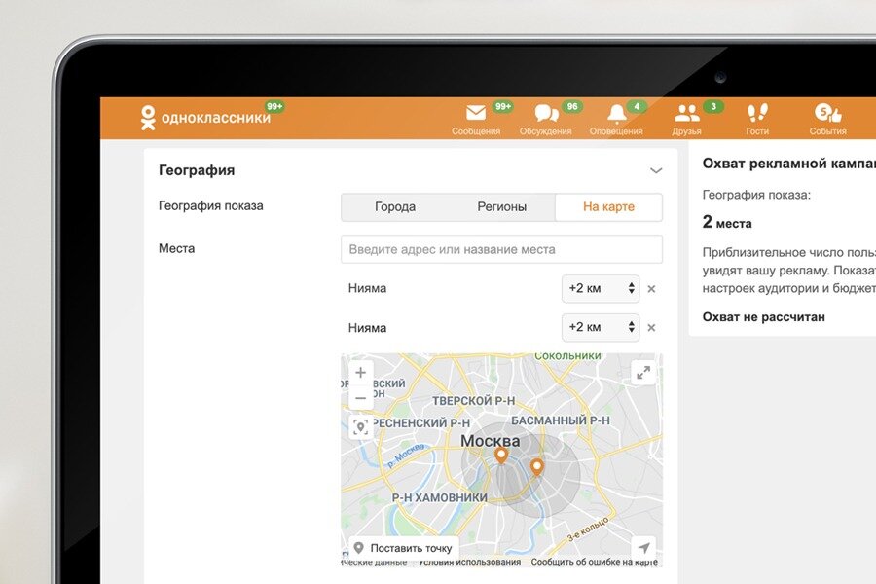Screen dimensions: 876x584
Task: Expand the map to fullscreen
Action: tap(643, 372)
